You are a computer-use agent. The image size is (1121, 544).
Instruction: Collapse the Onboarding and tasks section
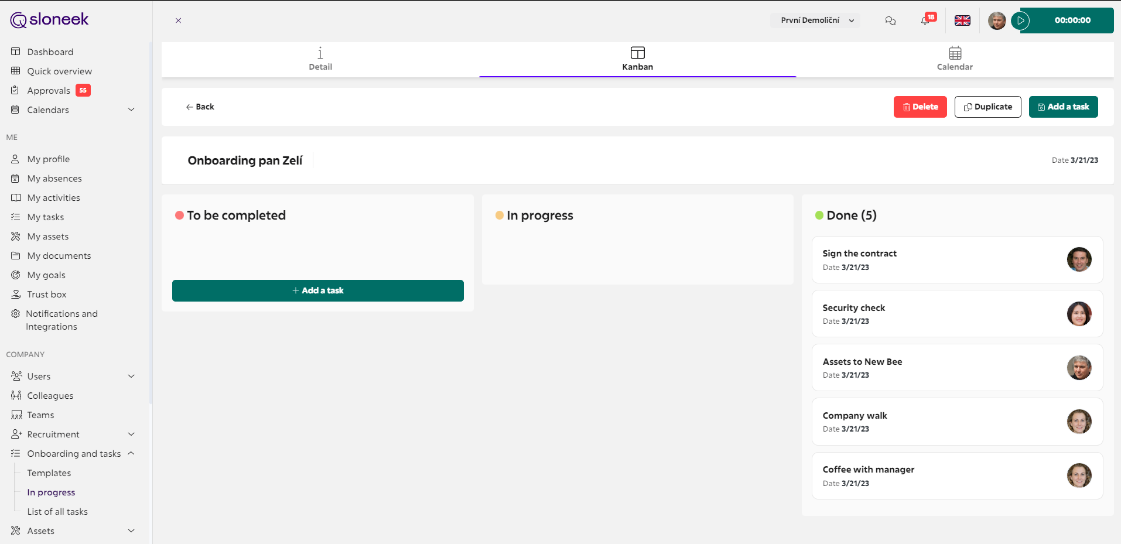tap(131, 453)
